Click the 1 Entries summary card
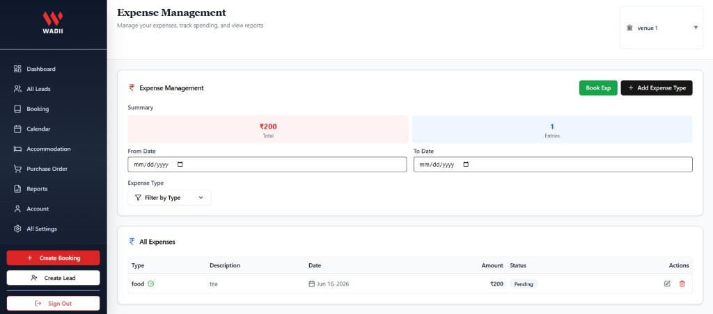 tap(552, 129)
